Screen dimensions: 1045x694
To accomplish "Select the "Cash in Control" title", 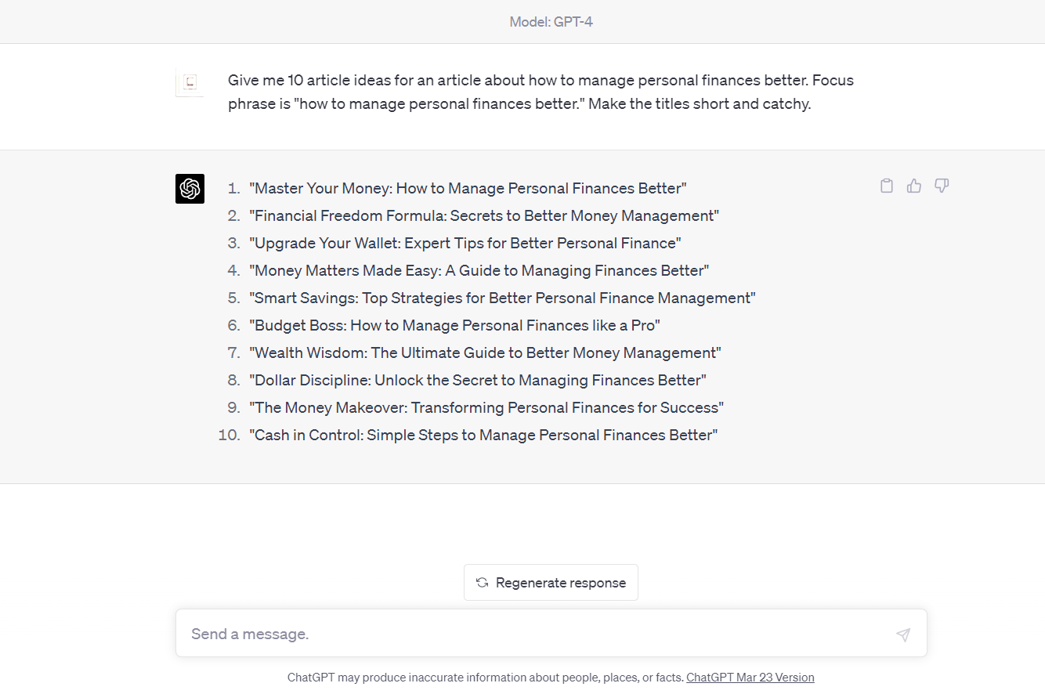I will 484,435.
